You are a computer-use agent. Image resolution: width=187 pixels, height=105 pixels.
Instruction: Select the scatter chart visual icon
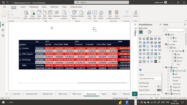(148, 46)
